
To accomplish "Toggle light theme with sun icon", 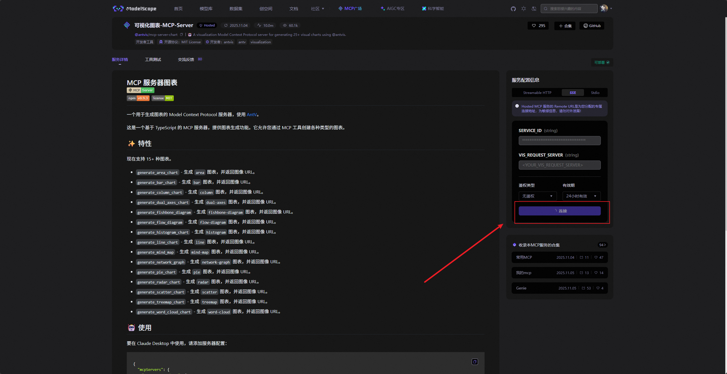I will (523, 9).
